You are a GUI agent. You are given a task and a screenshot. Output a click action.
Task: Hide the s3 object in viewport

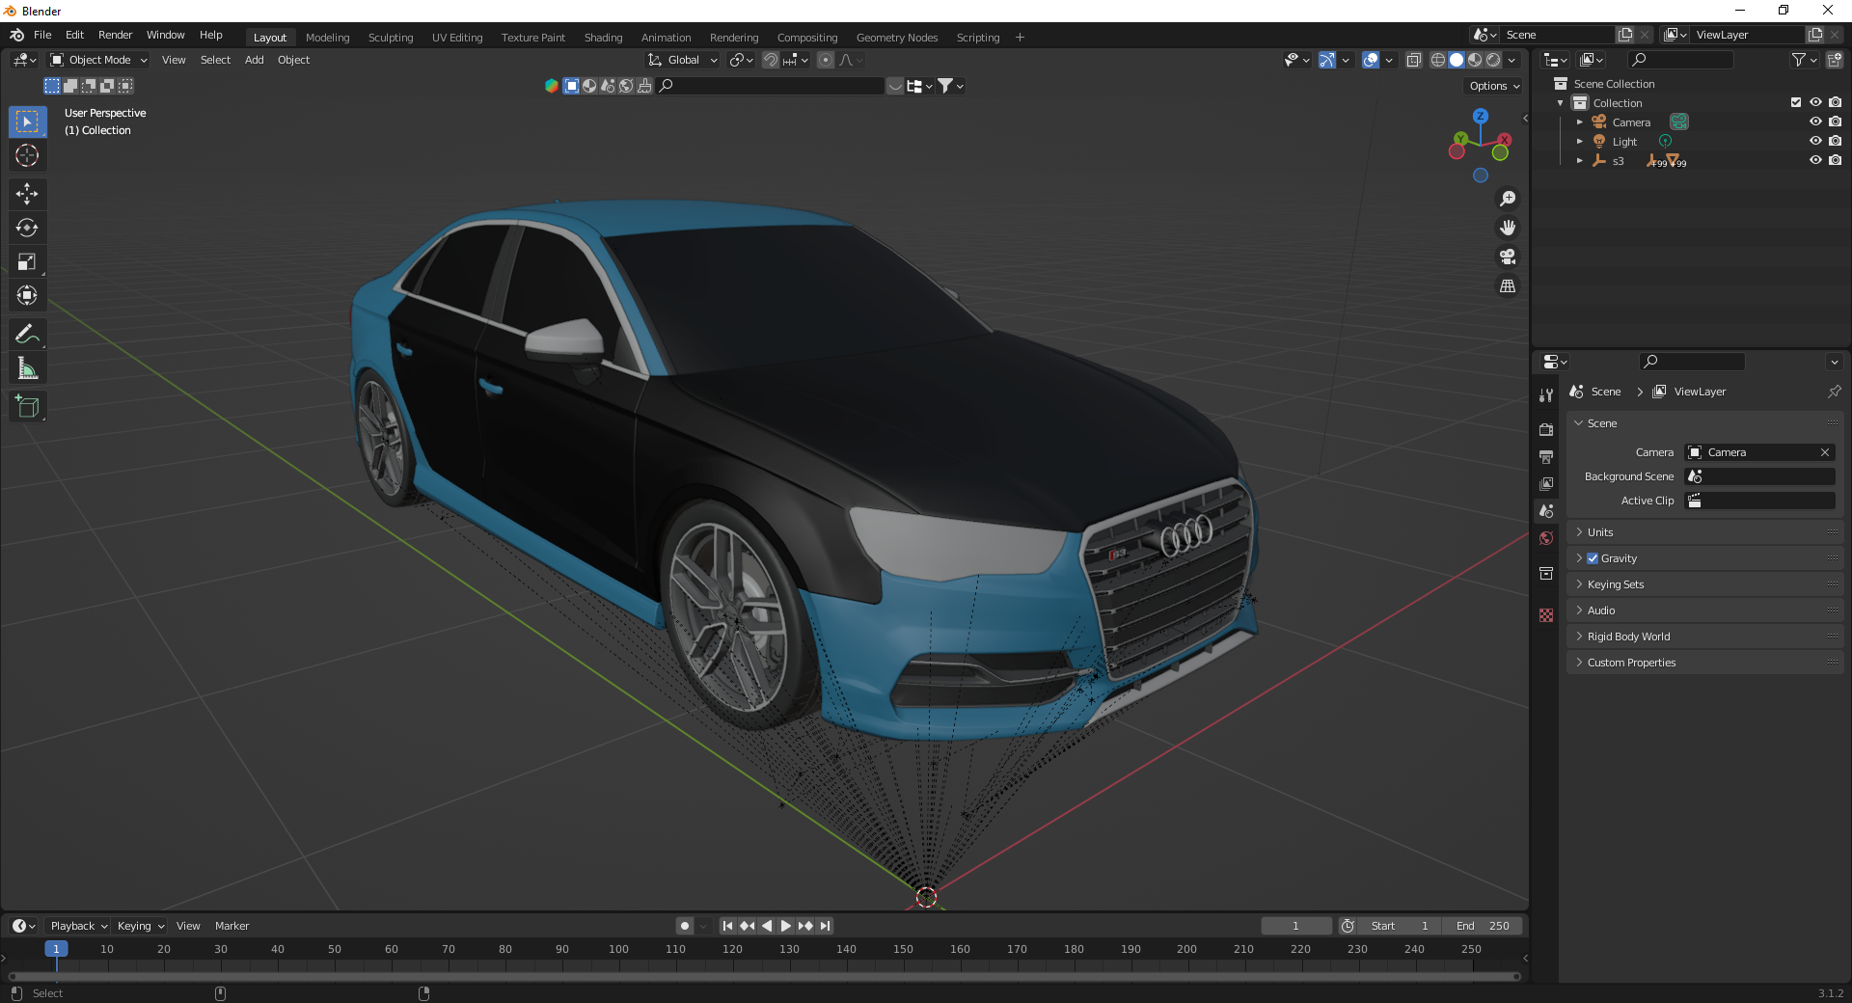1815,160
